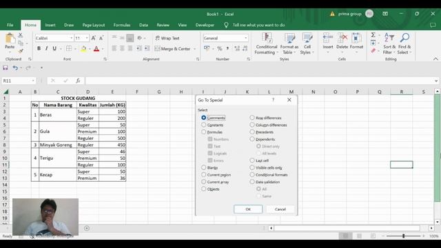Expand the Name Box dropdown arrow

(x=33, y=81)
